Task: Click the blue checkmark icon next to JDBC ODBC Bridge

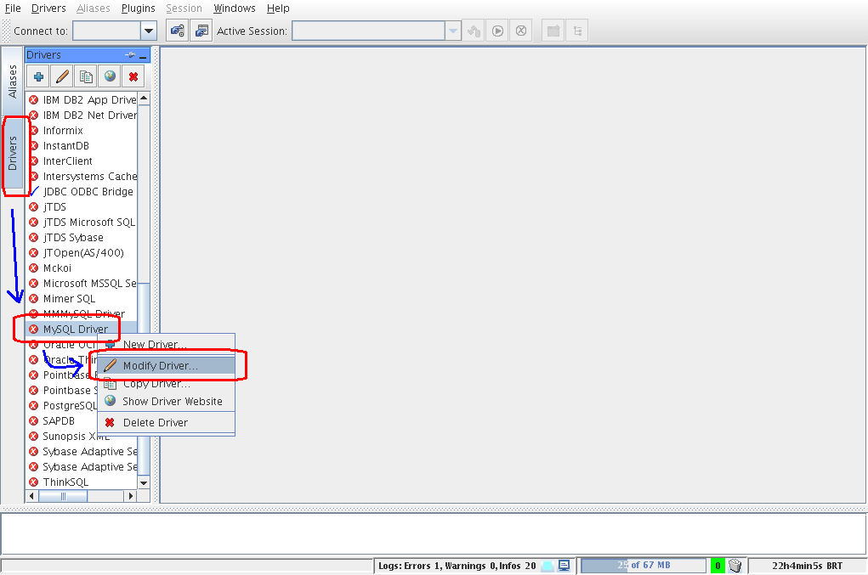Action: 34,191
